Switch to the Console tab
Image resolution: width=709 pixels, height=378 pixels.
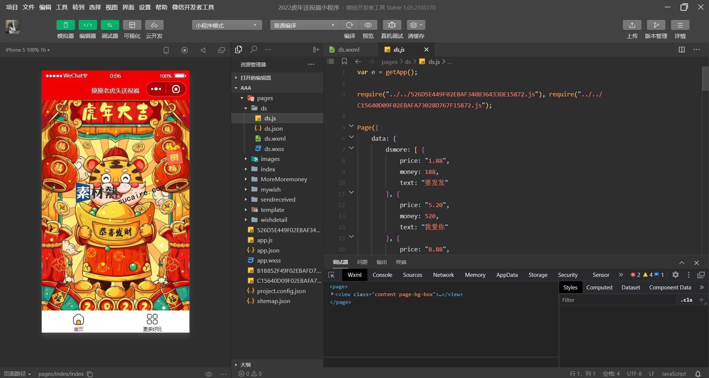coord(382,275)
